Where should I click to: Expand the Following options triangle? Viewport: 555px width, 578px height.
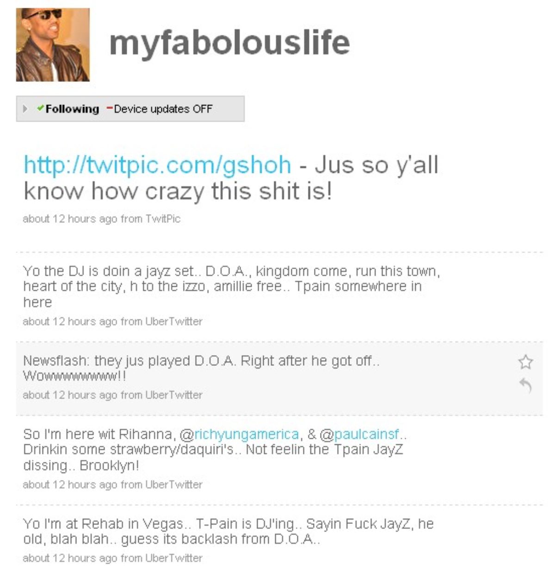coord(25,109)
